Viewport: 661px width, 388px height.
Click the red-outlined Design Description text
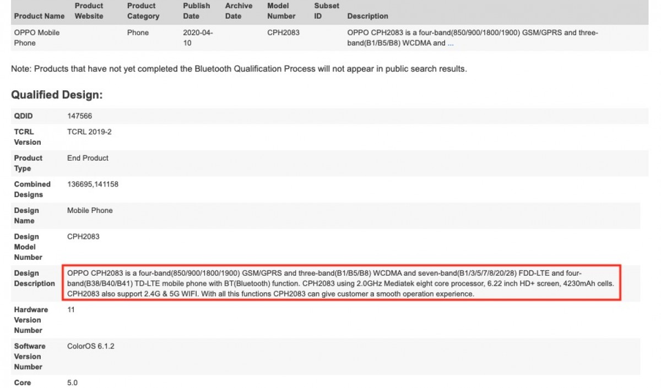[340, 283]
